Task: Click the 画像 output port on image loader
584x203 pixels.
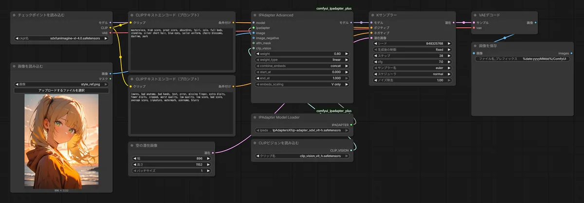Action: pyautogui.click(x=110, y=73)
